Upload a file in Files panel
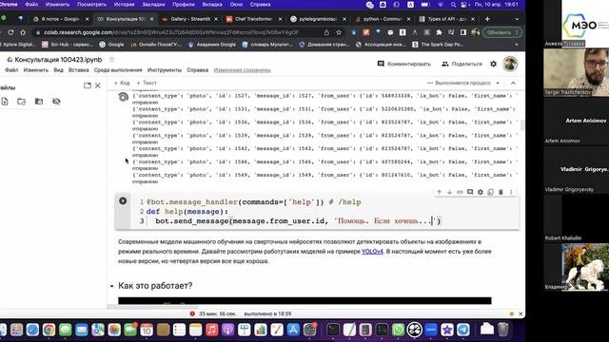 (5, 102)
